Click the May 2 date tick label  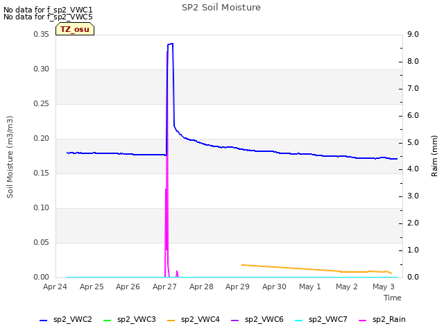coord(347,287)
